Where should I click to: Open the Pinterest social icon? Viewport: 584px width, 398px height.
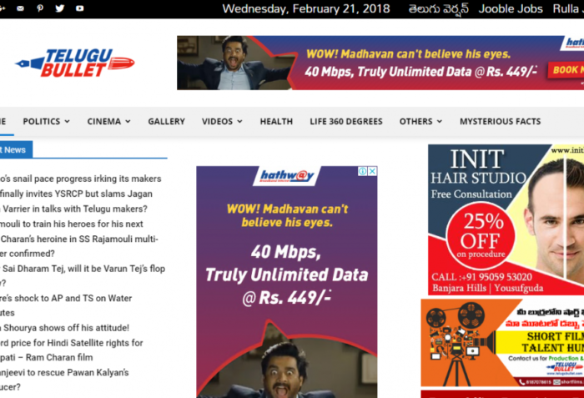point(40,8)
